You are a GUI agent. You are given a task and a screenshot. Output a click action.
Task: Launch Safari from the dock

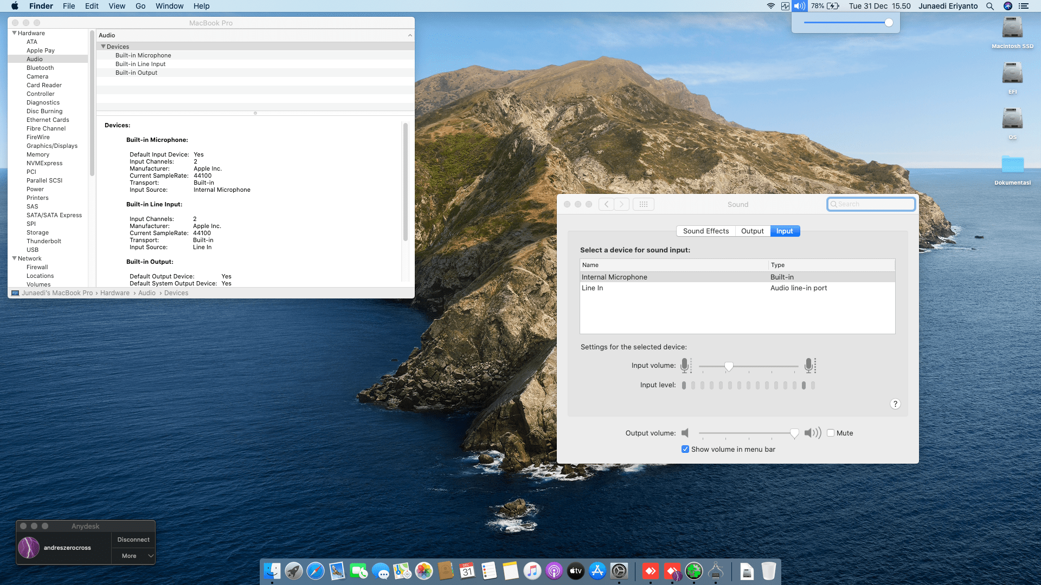coord(315,571)
